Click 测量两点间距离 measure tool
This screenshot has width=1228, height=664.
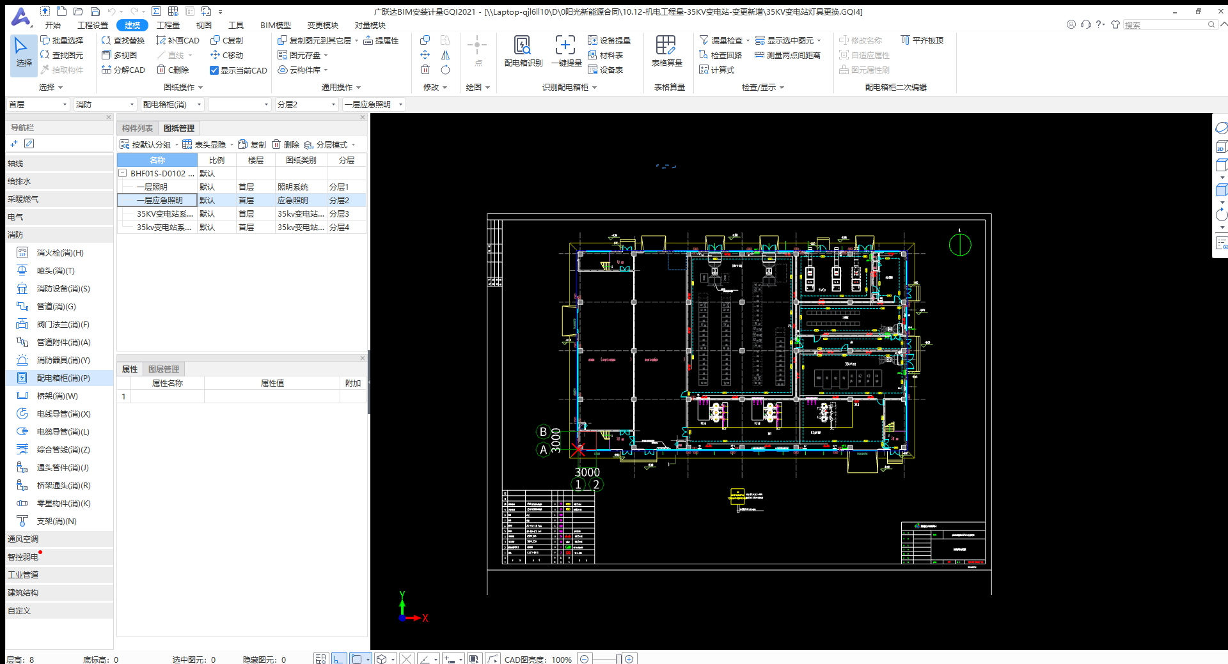pos(788,55)
